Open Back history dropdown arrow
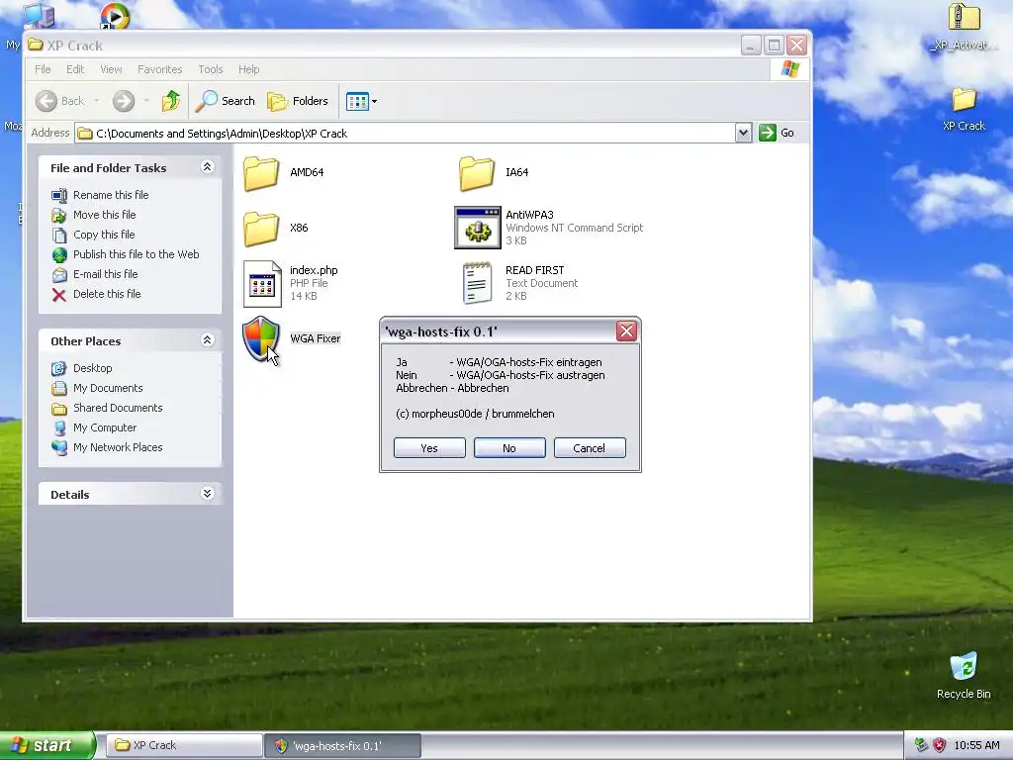This screenshot has width=1013, height=760. click(97, 101)
